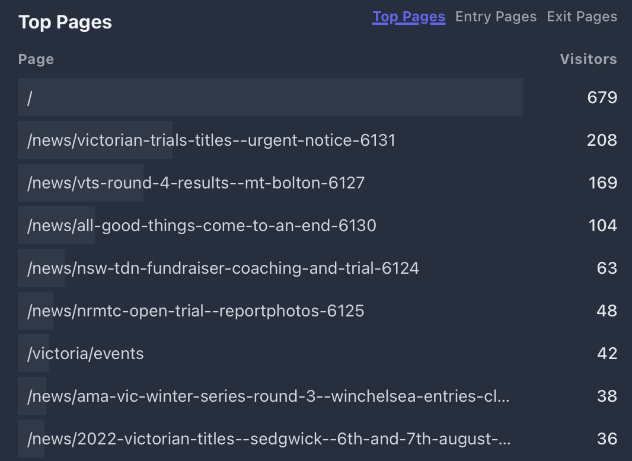Click all-good-things-come-to-an-end-6130 page link

pyautogui.click(x=202, y=226)
